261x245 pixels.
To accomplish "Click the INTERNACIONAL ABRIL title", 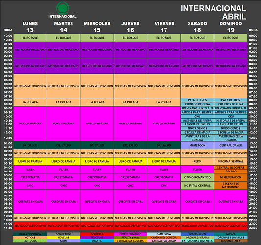I will point(214,12).
